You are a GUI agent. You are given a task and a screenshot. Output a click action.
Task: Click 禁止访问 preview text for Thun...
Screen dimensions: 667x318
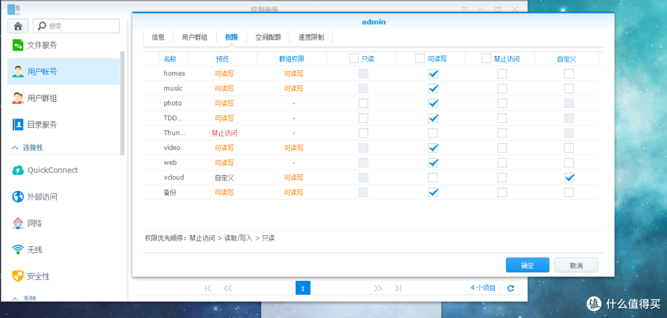(x=224, y=133)
